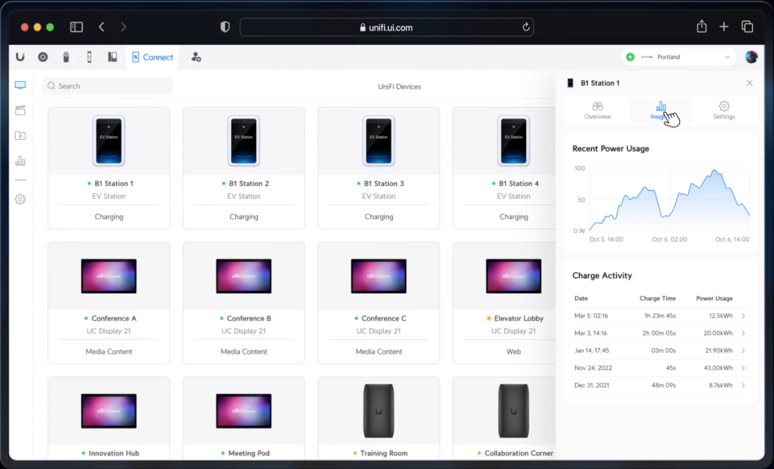Reload the unifi.ui.com page
This screenshot has width=774, height=469.
(x=526, y=27)
